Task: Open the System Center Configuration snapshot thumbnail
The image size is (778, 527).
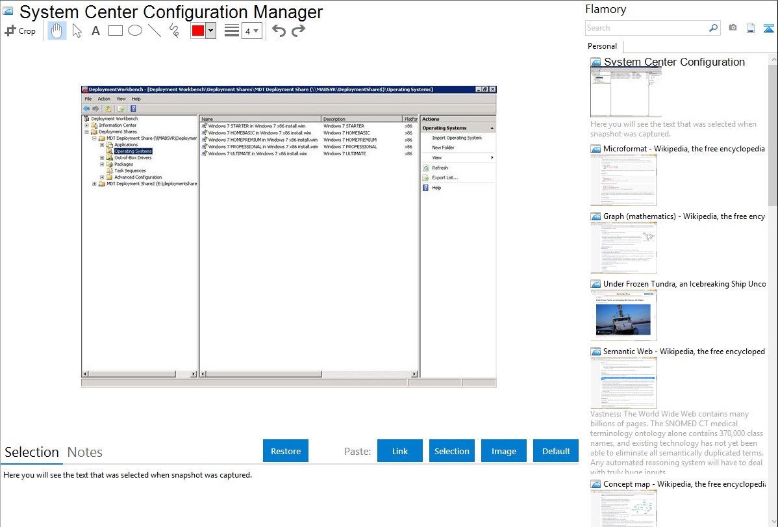Action: coord(625,92)
